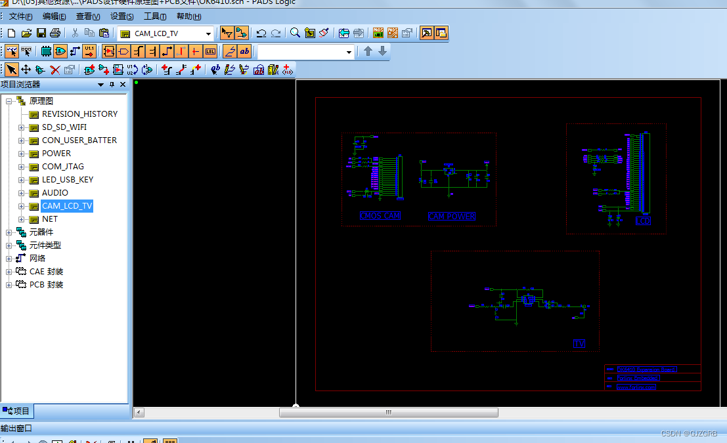
Task: Toggle Parts selection filter chip icon
Action: (46, 51)
